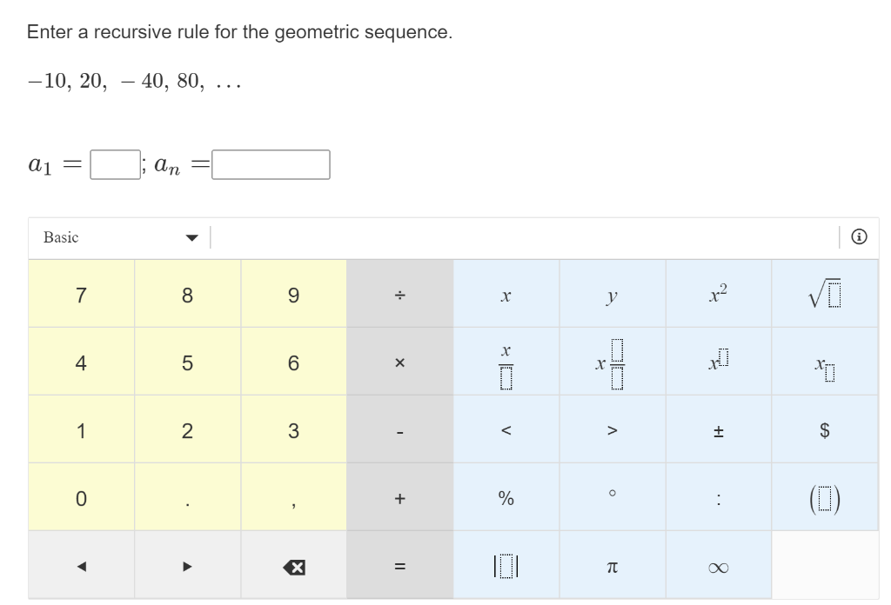The height and width of the screenshot is (605, 891).
Task: Click the an answer input field
Action: (272, 164)
